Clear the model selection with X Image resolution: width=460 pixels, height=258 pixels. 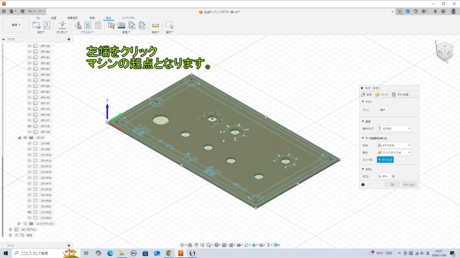pyautogui.click(x=394, y=176)
